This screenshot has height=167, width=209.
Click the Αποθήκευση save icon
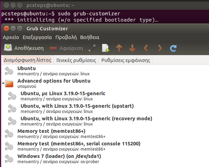pos(8,48)
